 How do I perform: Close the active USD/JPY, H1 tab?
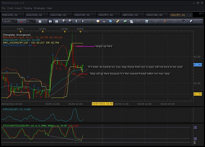coord(190,15)
